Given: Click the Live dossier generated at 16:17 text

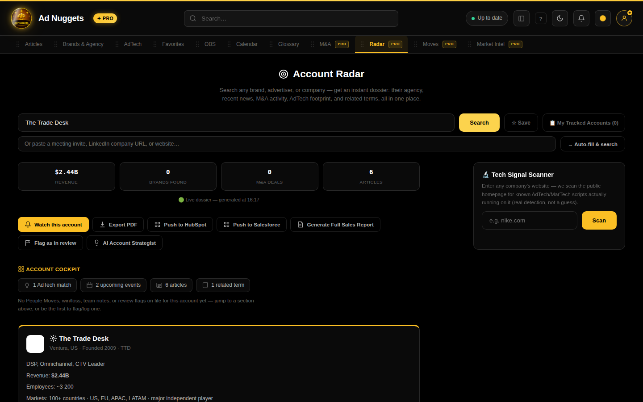Looking at the screenshot, I should tap(219, 200).
